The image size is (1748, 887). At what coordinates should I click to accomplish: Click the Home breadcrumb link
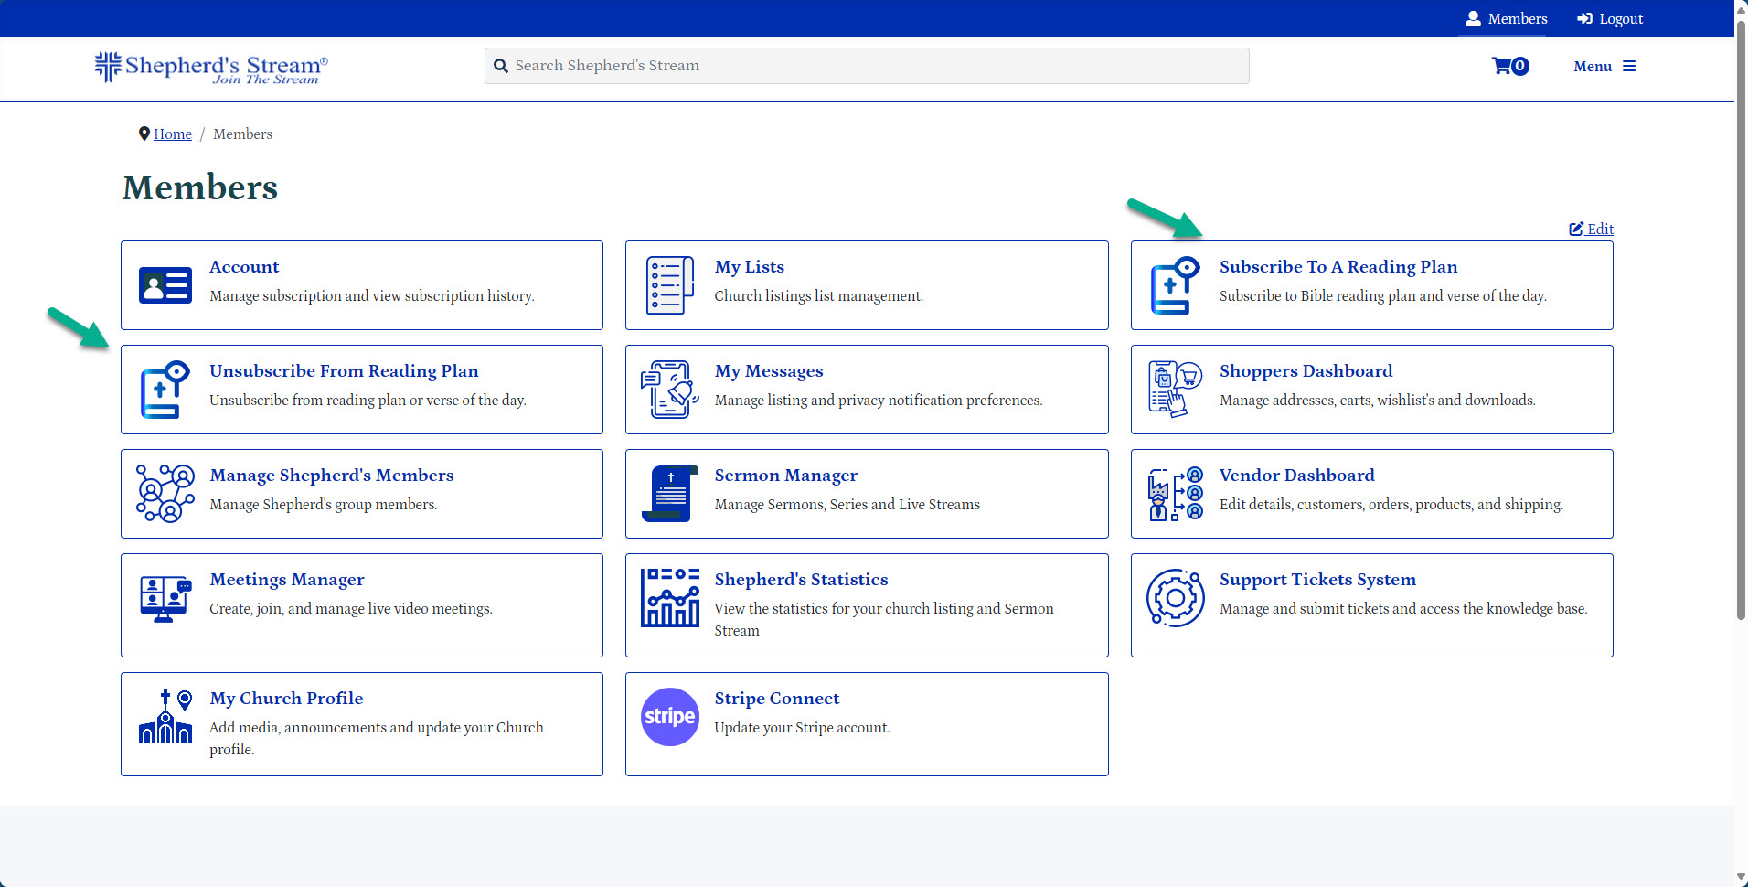click(x=172, y=134)
